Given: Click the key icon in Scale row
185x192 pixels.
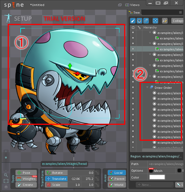Looking at the screenshot, I should [97, 185].
